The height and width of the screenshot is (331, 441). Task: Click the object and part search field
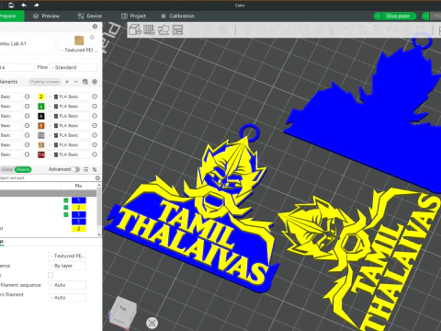48,178
